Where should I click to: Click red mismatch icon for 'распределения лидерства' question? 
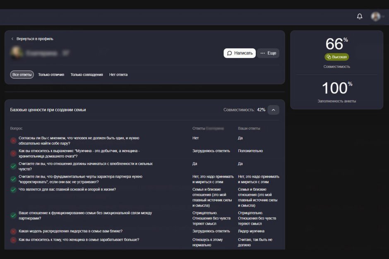pos(13,231)
